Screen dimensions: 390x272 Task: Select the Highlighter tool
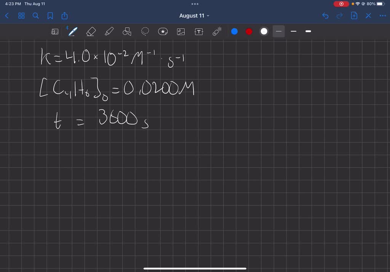tap(109, 32)
